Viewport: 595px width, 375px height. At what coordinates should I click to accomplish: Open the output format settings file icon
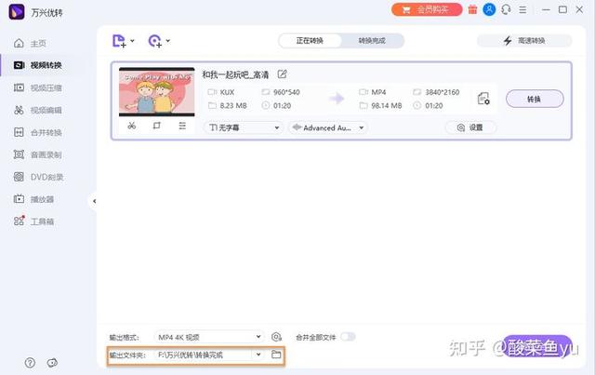point(483,99)
